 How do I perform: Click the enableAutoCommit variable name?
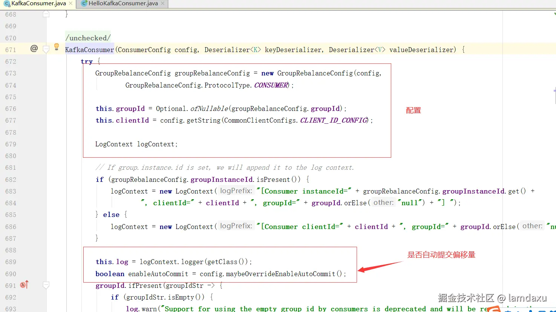(x=158, y=274)
